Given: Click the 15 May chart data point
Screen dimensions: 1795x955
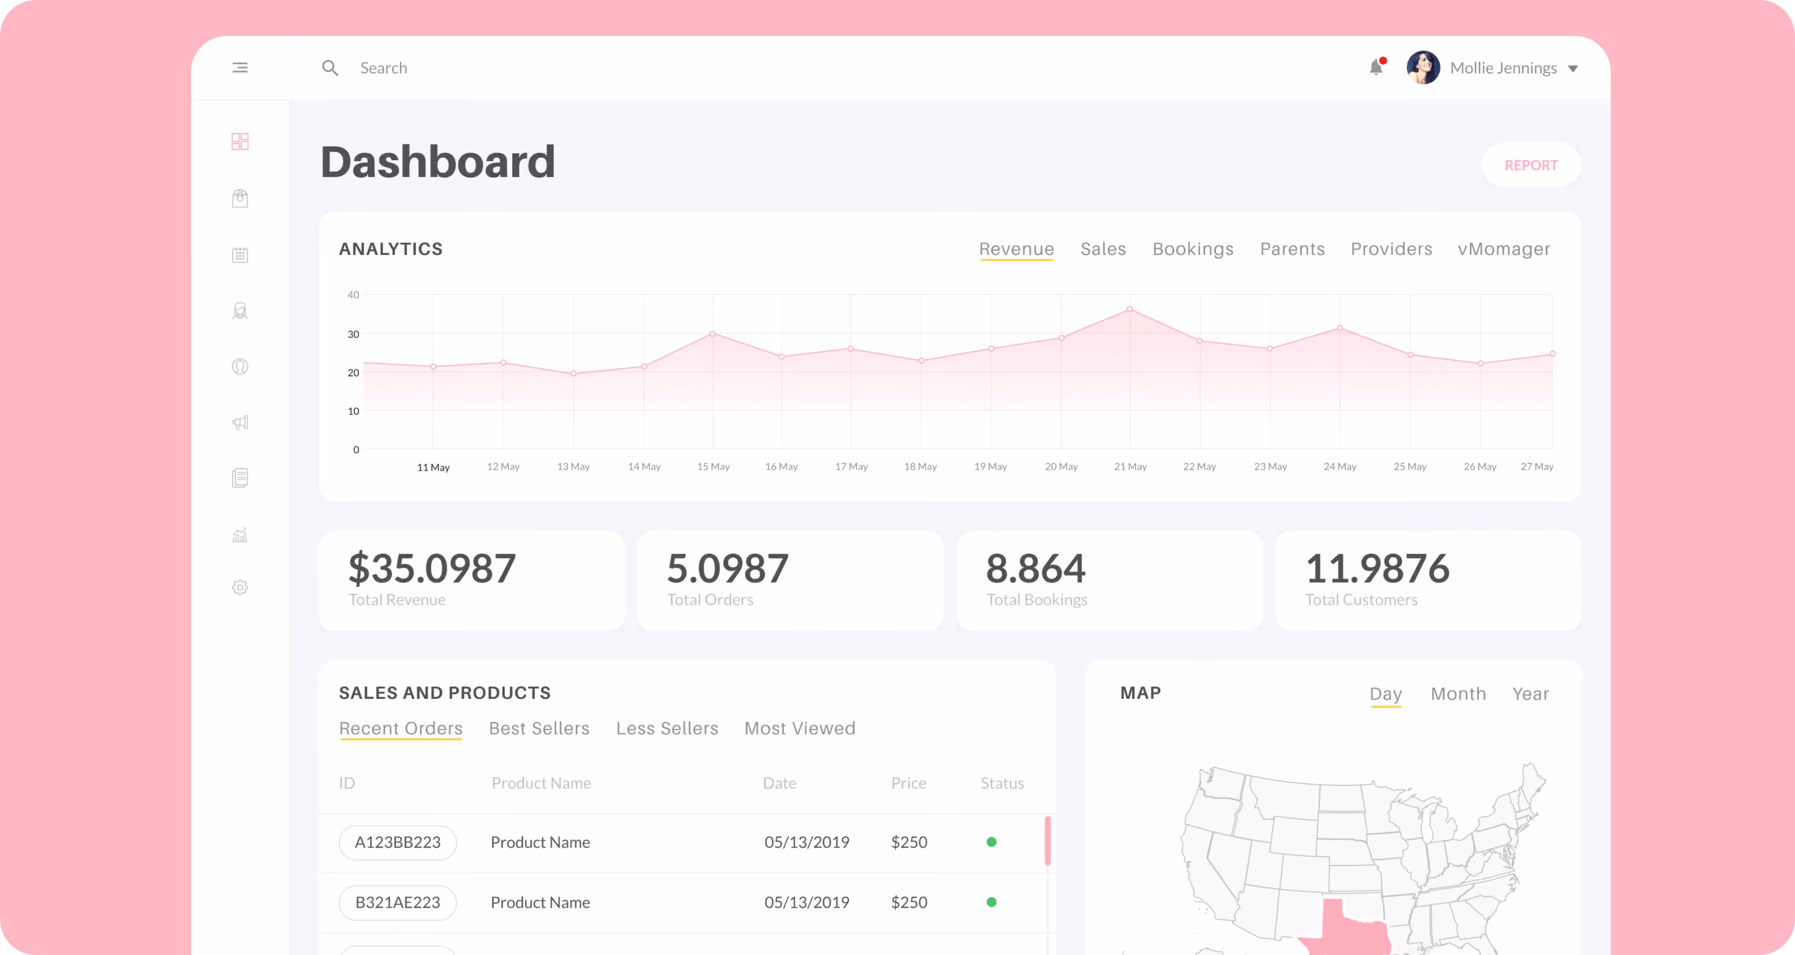Looking at the screenshot, I should click(712, 334).
